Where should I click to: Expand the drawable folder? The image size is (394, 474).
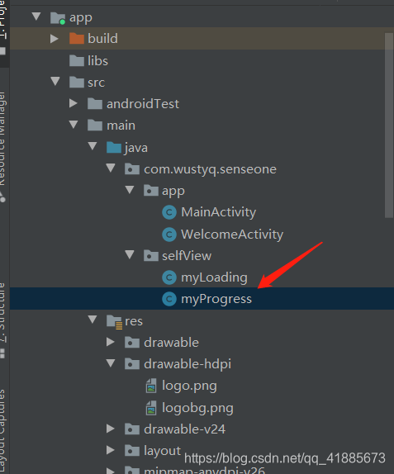point(111,342)
